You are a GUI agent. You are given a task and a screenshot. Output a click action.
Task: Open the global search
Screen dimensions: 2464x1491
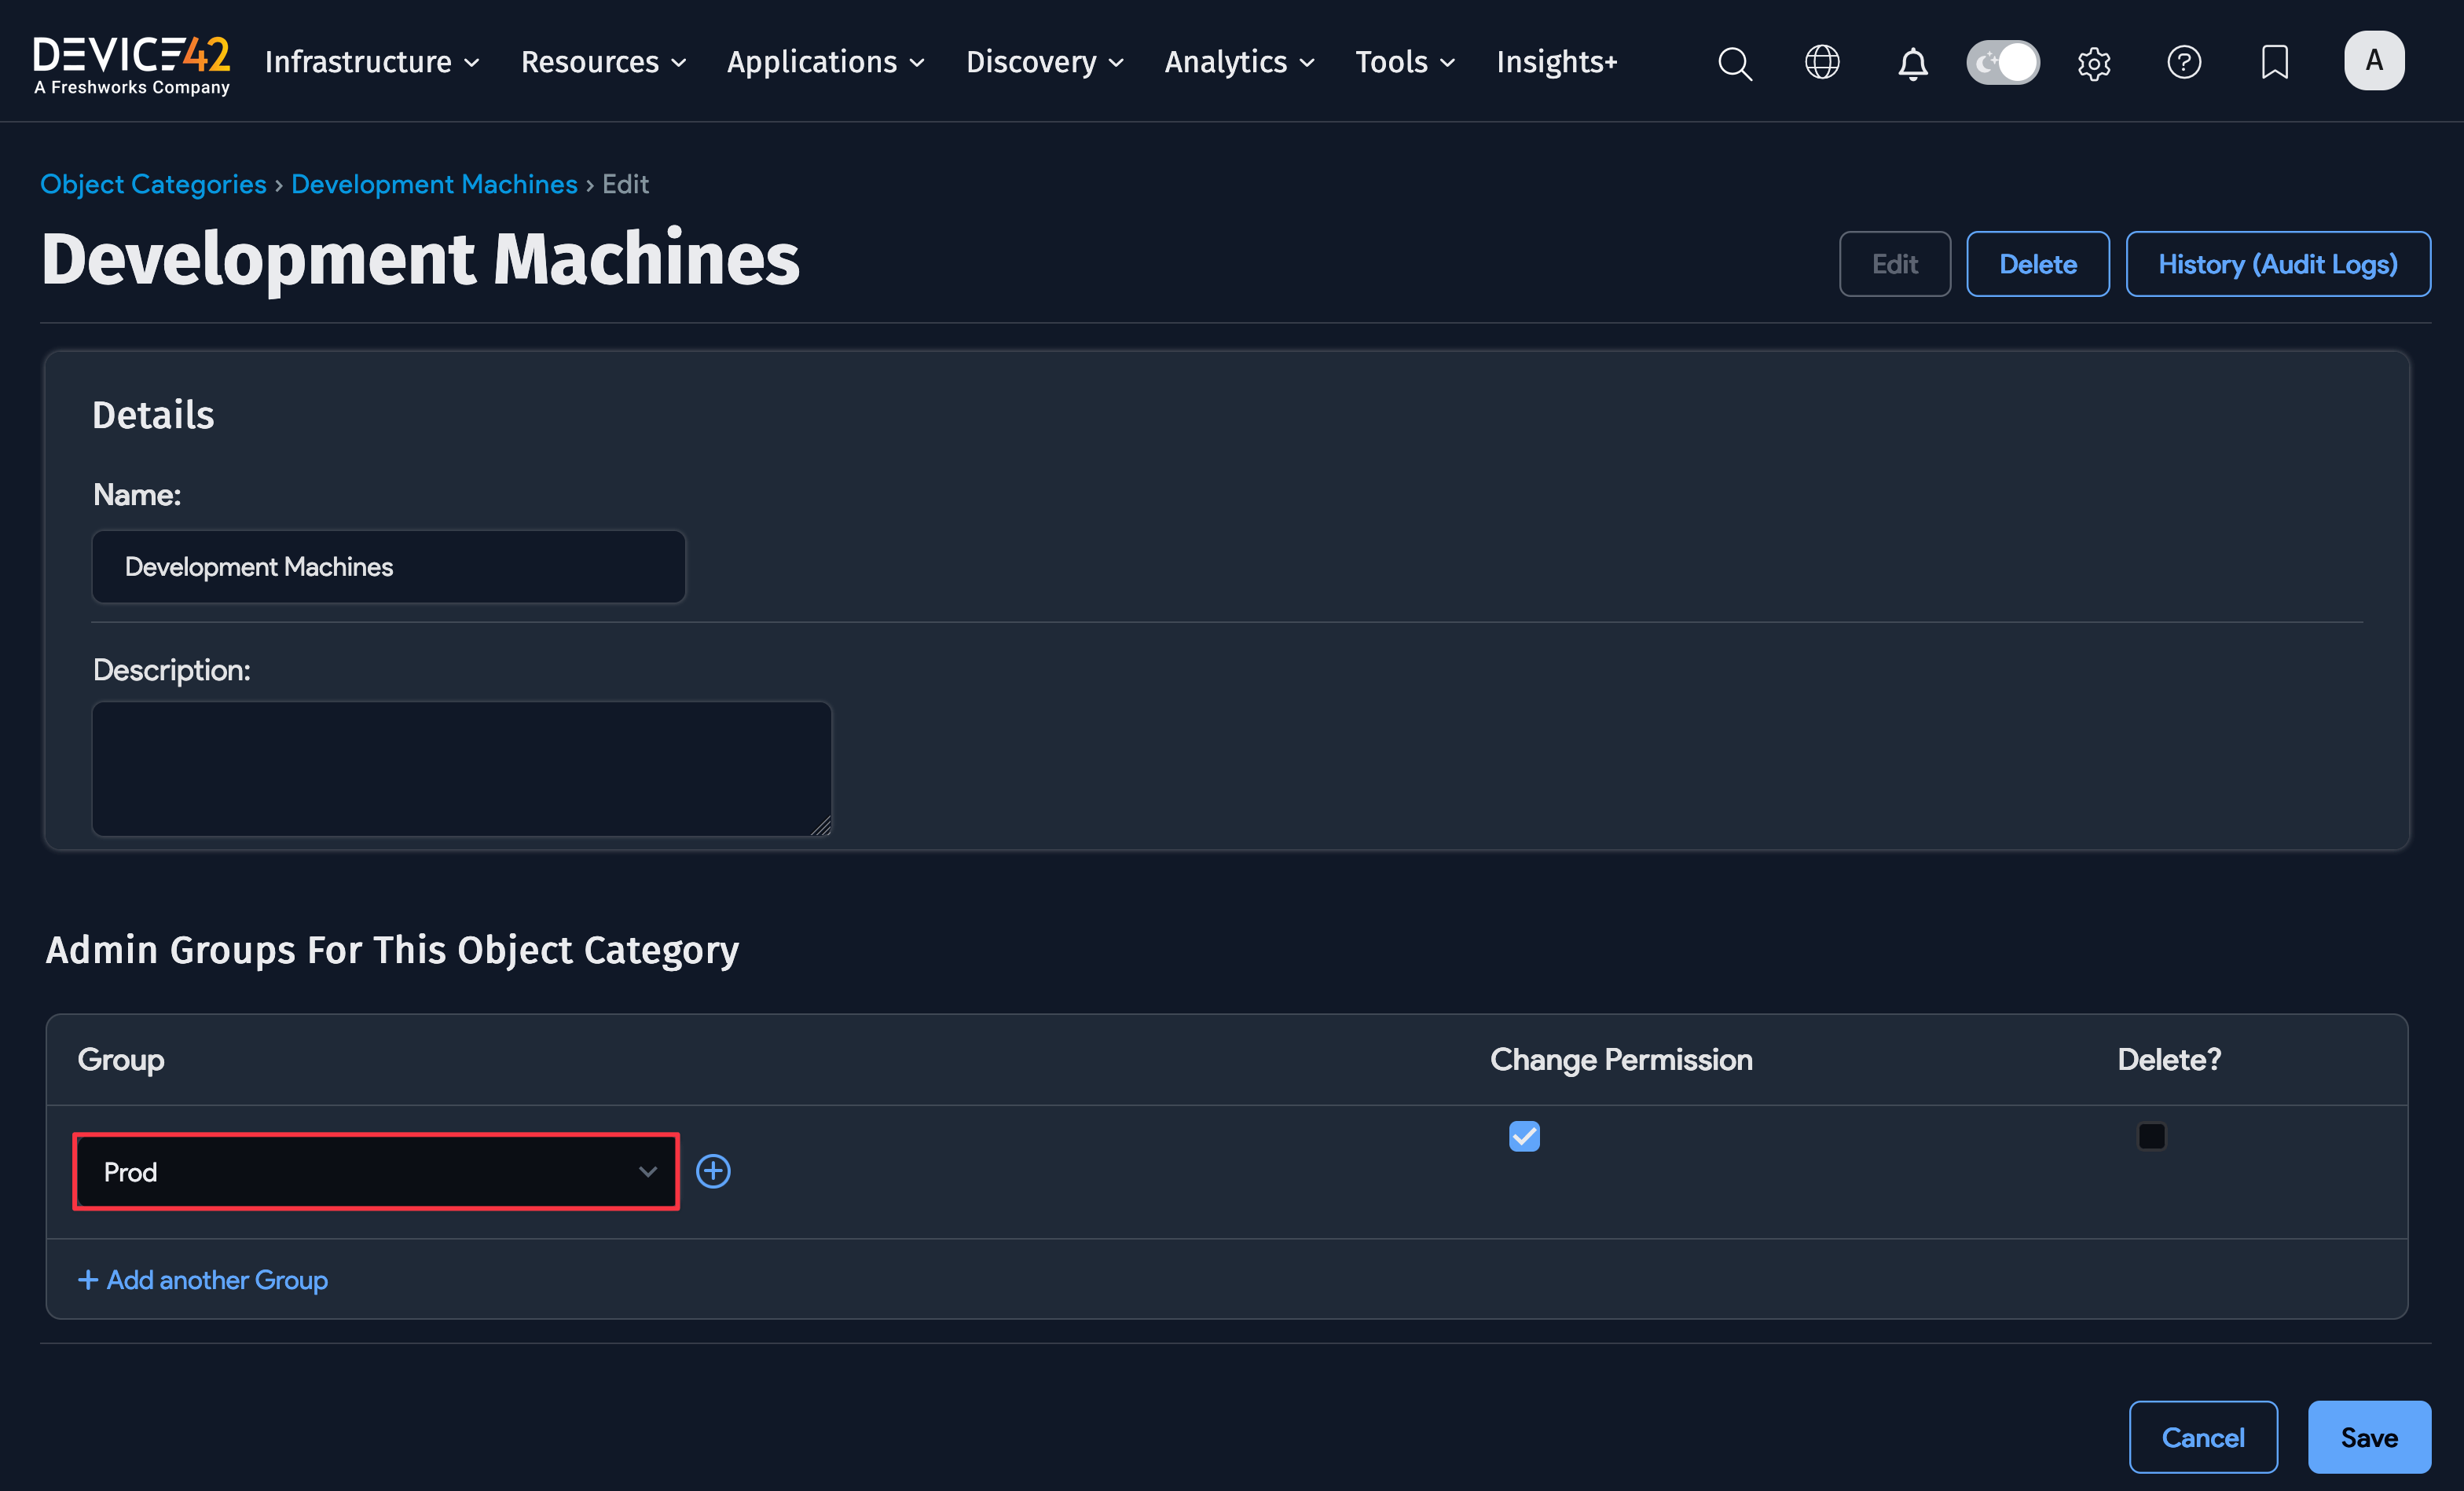tap(1734, 62)
